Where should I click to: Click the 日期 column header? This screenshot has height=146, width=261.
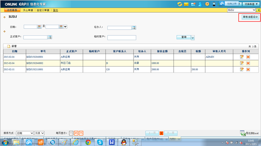pyautogui.click(x=15, y=51)
